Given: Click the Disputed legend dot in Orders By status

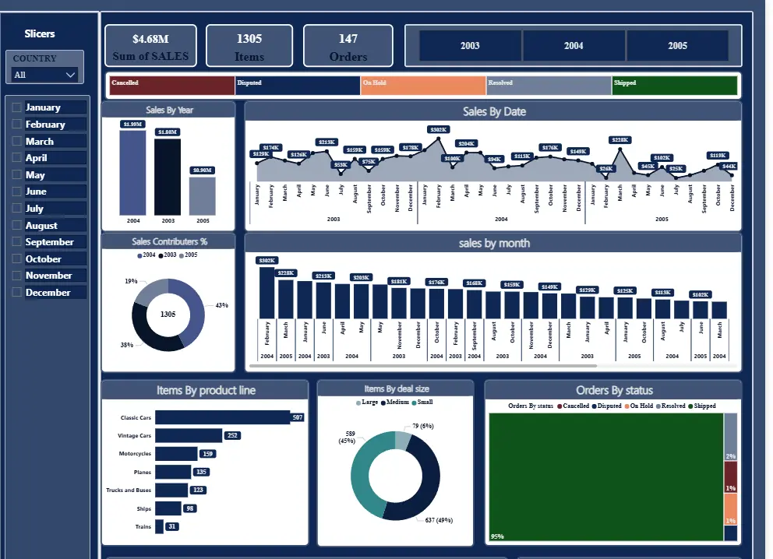Looking at the screenshot, I should [x=595, y=406].
